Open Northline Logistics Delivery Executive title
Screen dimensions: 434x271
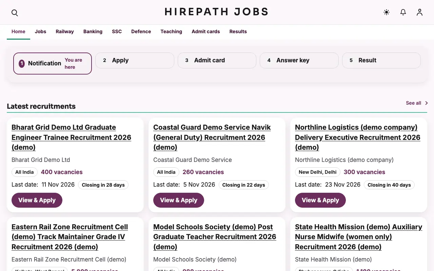tap(358, 137)
